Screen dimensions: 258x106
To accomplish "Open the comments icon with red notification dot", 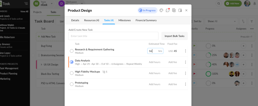I will [x=167, y=10].
